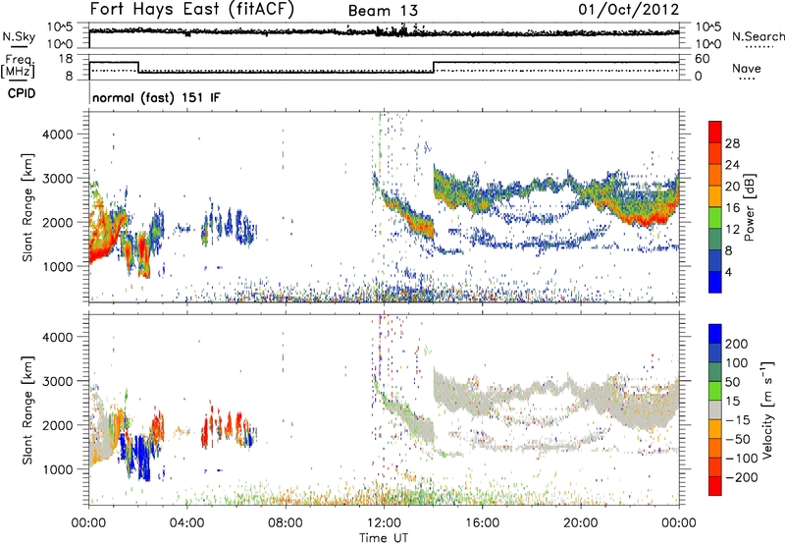Select the '4' power colorbar label
This screenshot has height=544, width=785.
click(x=728, y=272)
